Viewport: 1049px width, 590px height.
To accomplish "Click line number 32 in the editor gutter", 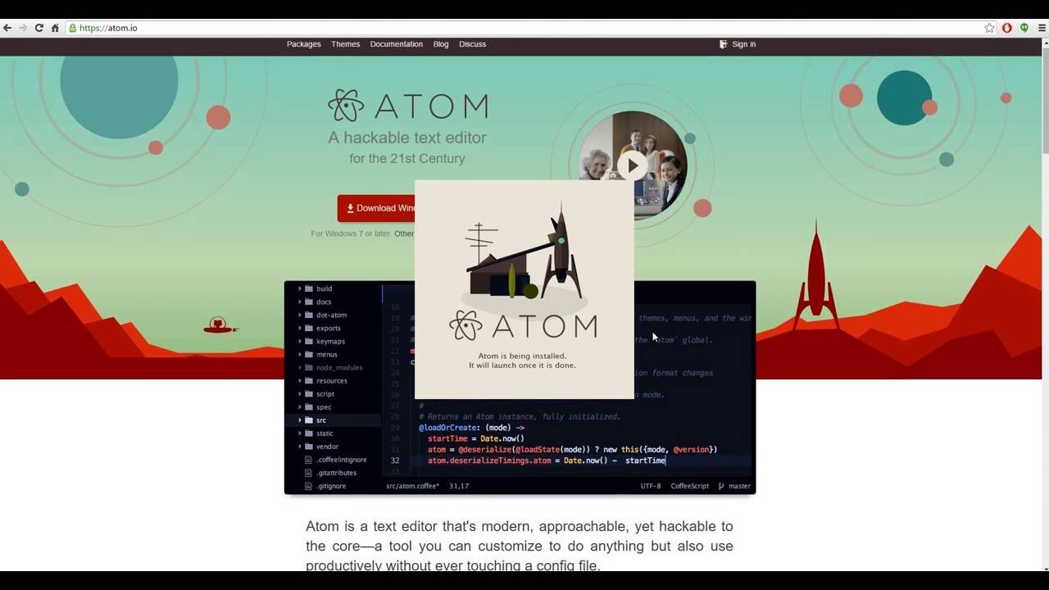I will tap(394, 461).
